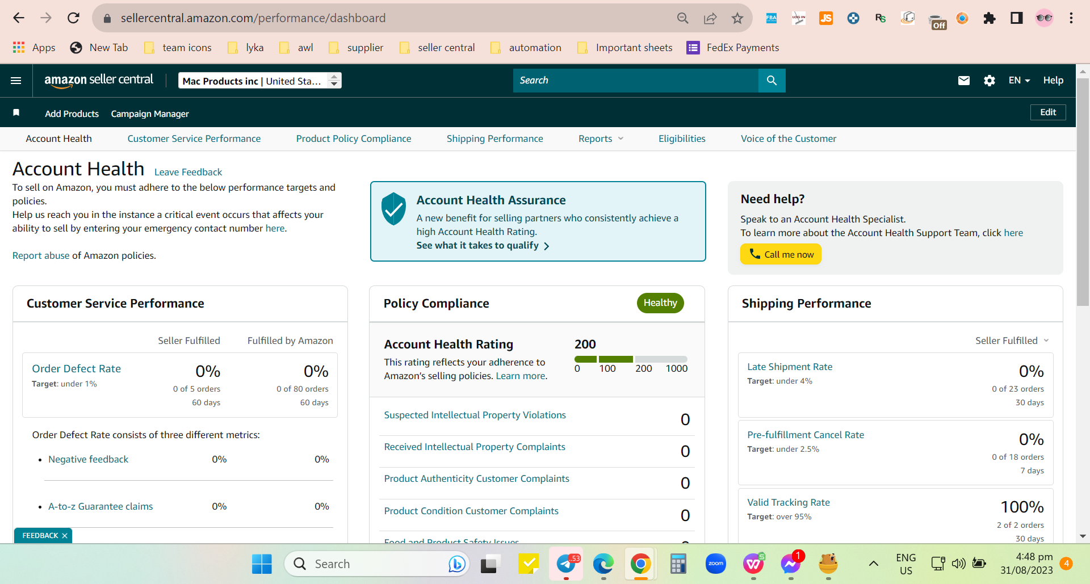
Task: Toggle the browser side panel icon
Action: pos(1016,18)
